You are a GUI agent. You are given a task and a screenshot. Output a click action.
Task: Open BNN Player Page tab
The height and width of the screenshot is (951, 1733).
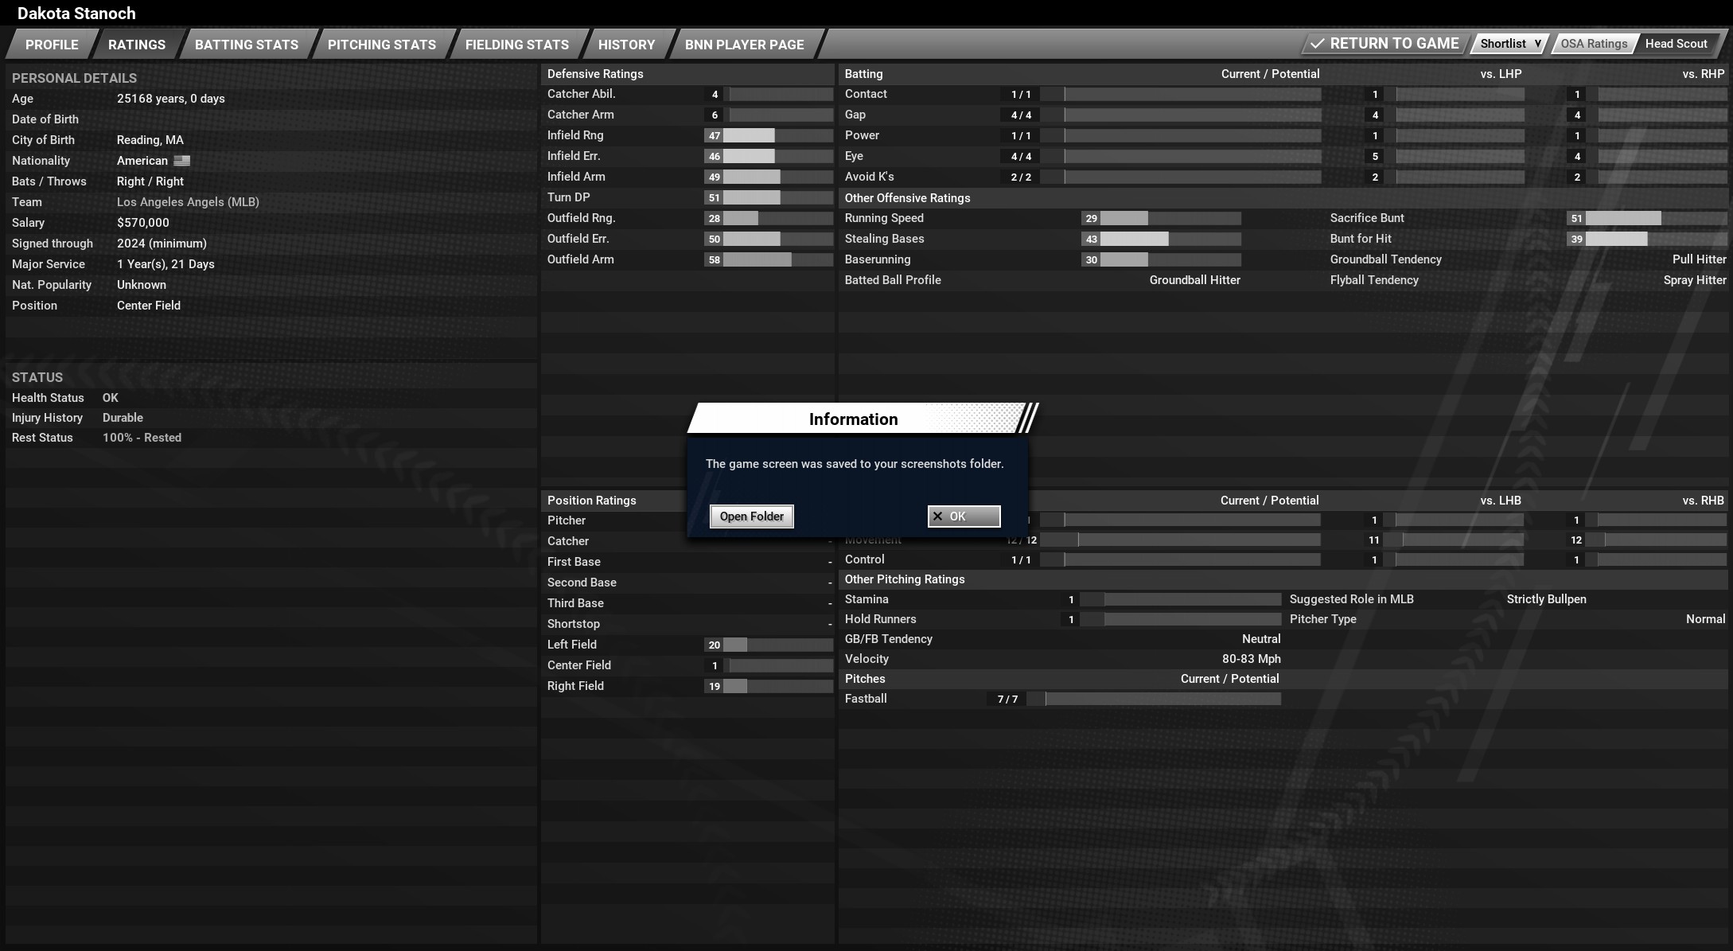[x=745, y=45]
